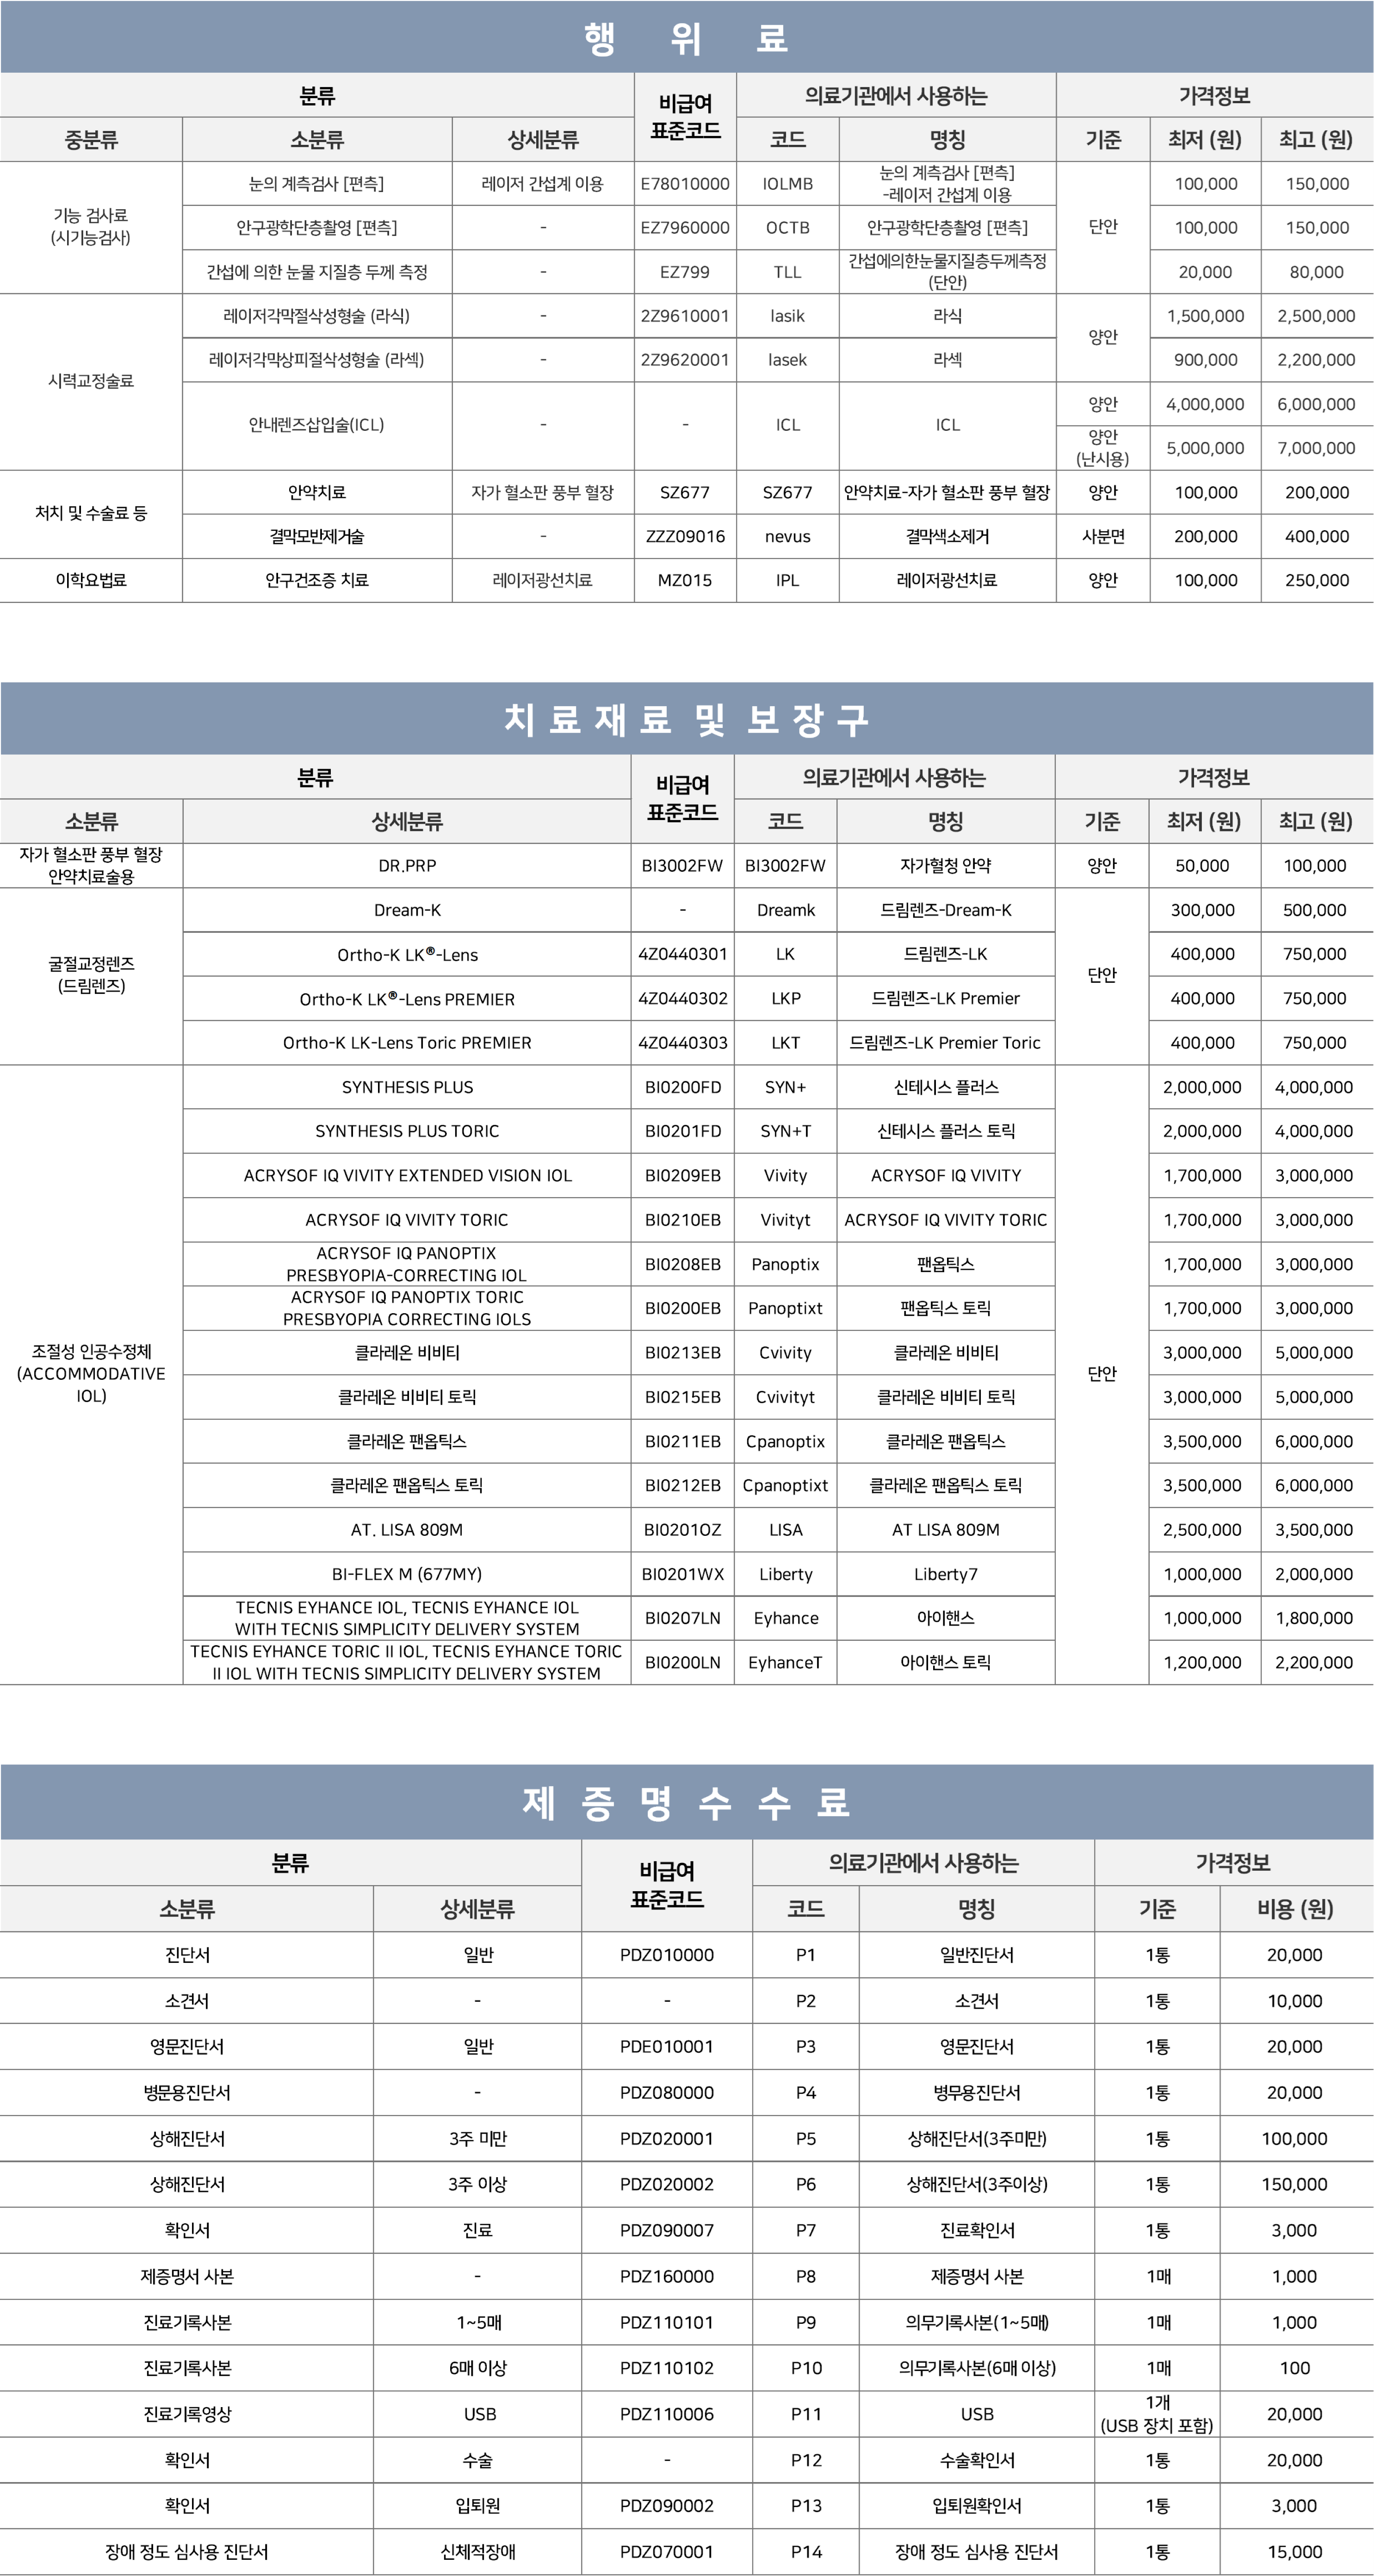Click the 4Z0440301 code cell

[683, 954]
